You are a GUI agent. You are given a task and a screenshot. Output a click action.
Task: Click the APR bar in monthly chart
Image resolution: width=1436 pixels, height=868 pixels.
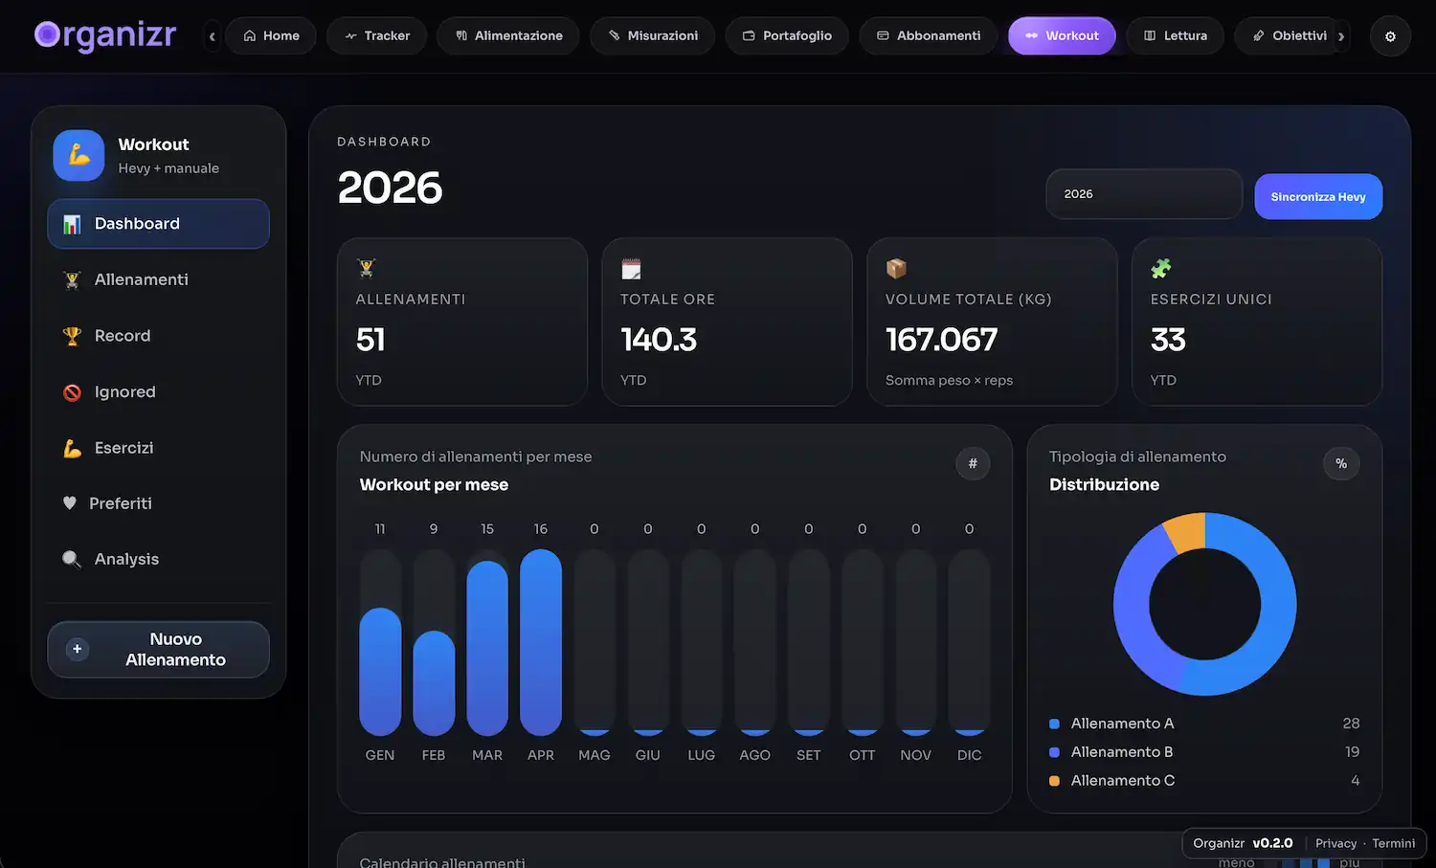pos(541,642)
